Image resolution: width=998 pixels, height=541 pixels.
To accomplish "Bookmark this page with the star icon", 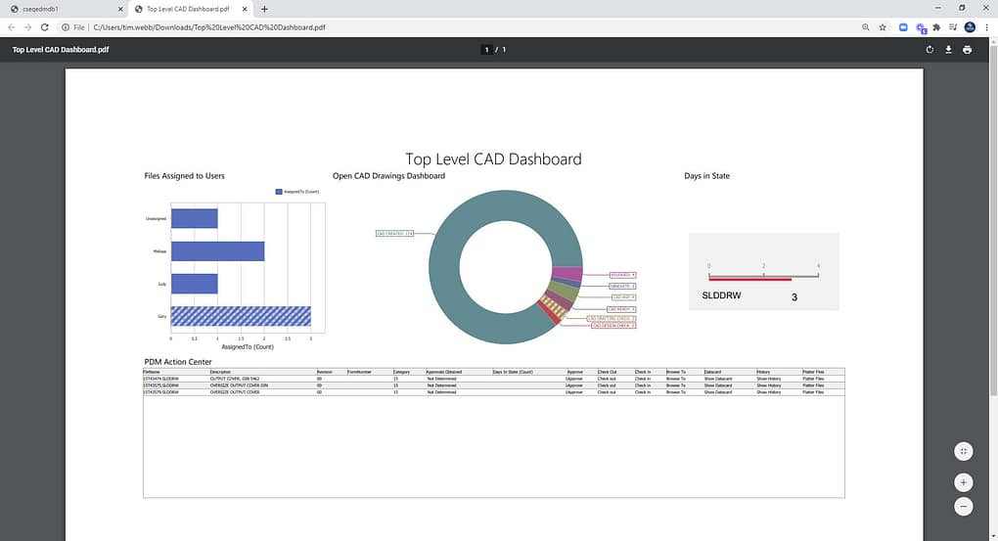I will tap(883, 27).
